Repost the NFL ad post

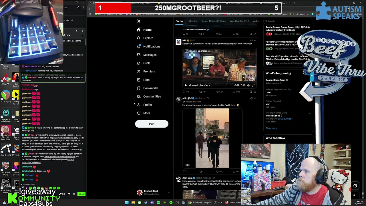tap(202, 92)
